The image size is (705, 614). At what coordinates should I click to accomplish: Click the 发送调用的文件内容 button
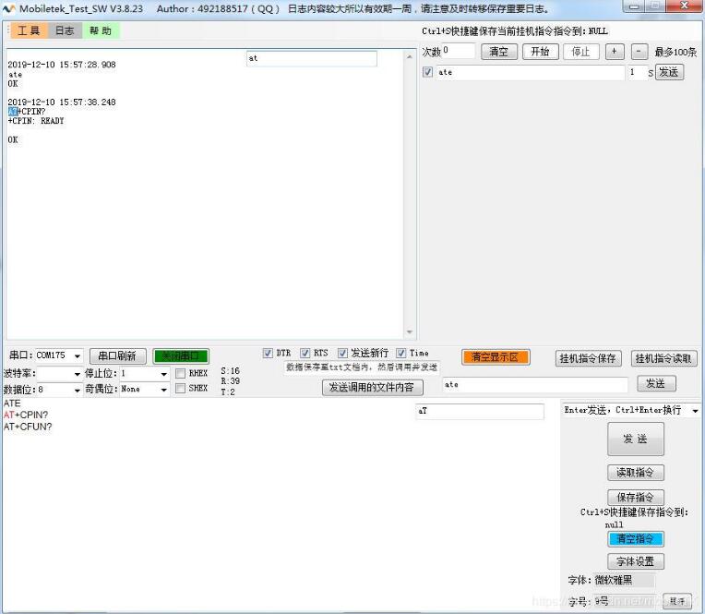click(x=372, y=387)
